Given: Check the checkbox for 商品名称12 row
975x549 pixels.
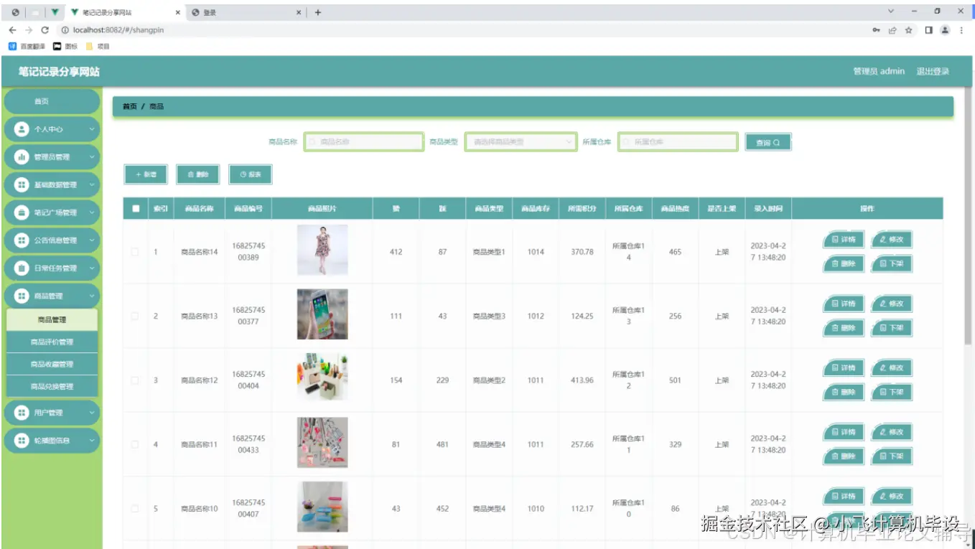Looking at the screenshot, I should pyautogui.click(x=134, y=380).
